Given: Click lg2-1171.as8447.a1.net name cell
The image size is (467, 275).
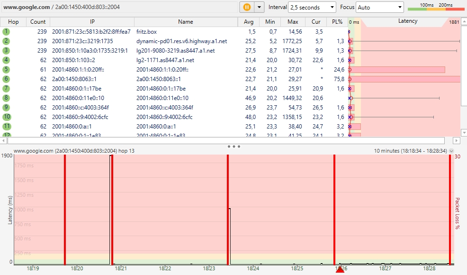Looking at the screenshot, I should 165,60.
